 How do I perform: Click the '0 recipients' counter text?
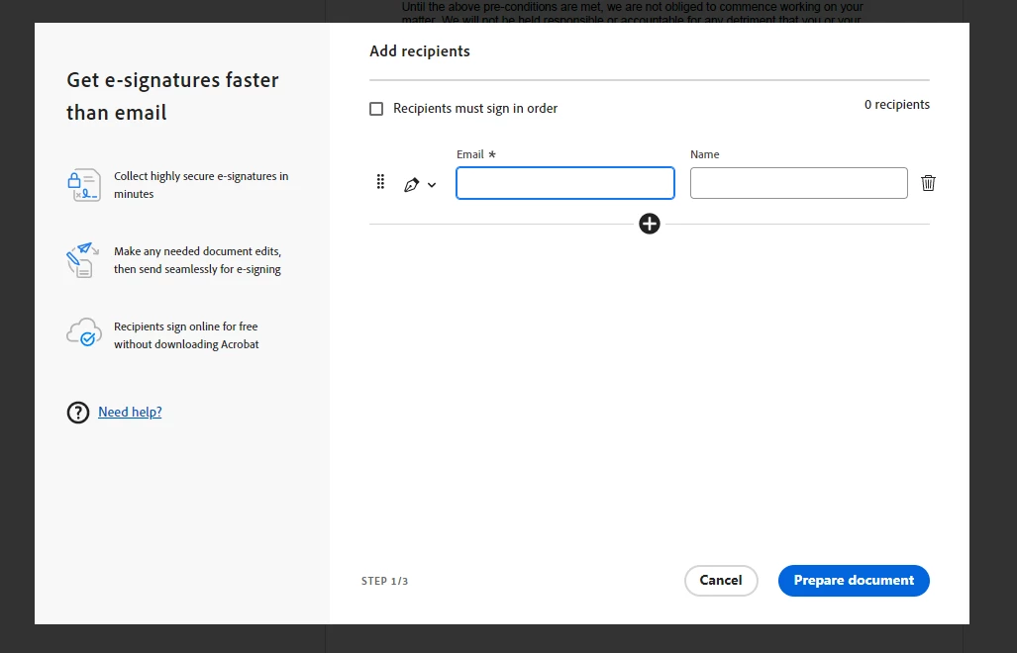(x=897, y=105)
